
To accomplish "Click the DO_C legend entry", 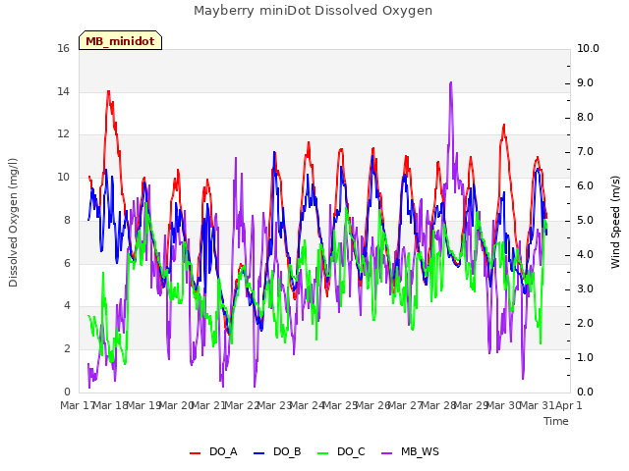I will 341,451.
